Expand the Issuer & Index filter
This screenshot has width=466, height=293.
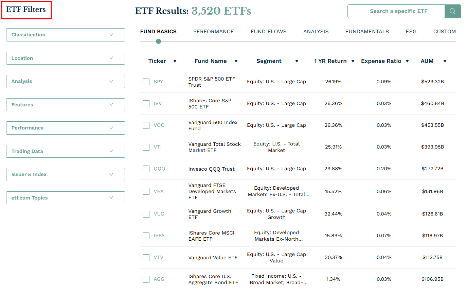click(66, 174)
